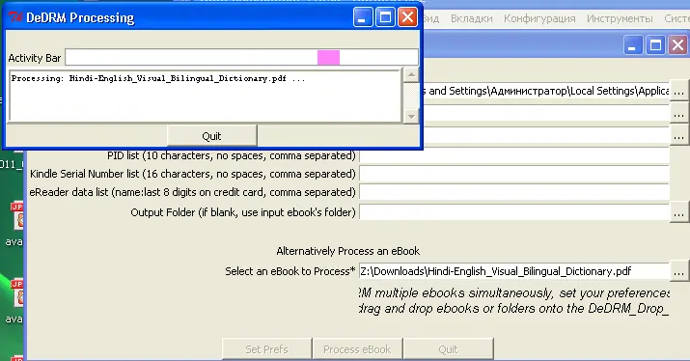Screen dimensions: 690x361
Task: Click the main window Quit button
Action: (448, 349)
